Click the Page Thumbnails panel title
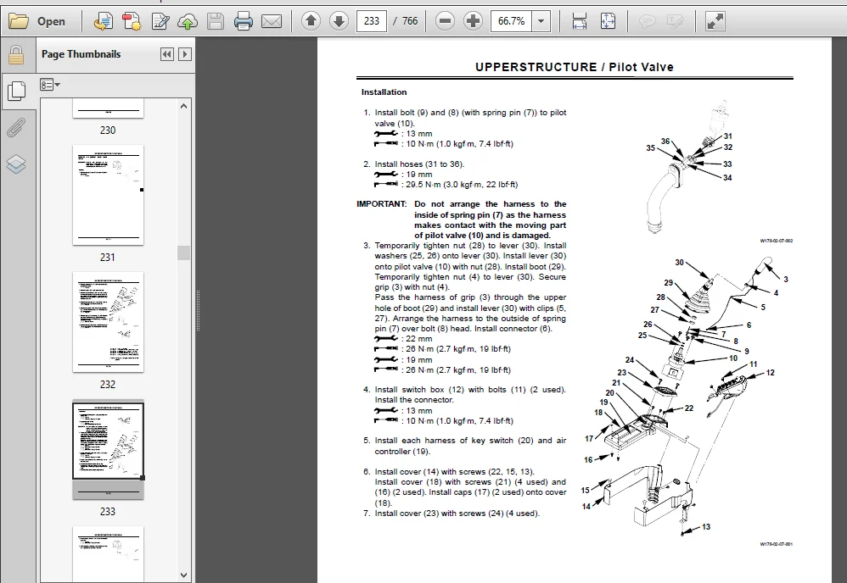Image resolution: width=847 pixels, height=583 pixels. coord(81,54)
